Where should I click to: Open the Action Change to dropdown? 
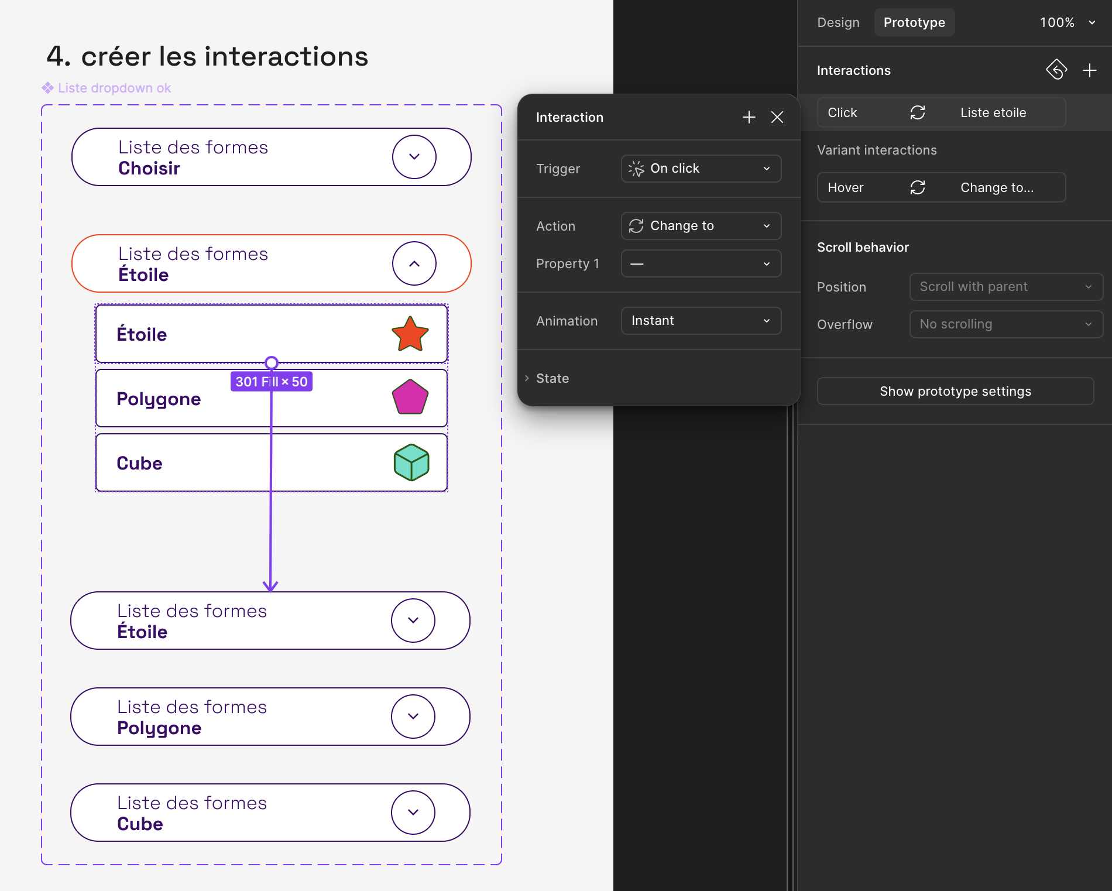(x=701, y=226)
